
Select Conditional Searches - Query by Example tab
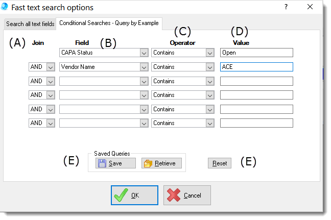coord(109,23)
